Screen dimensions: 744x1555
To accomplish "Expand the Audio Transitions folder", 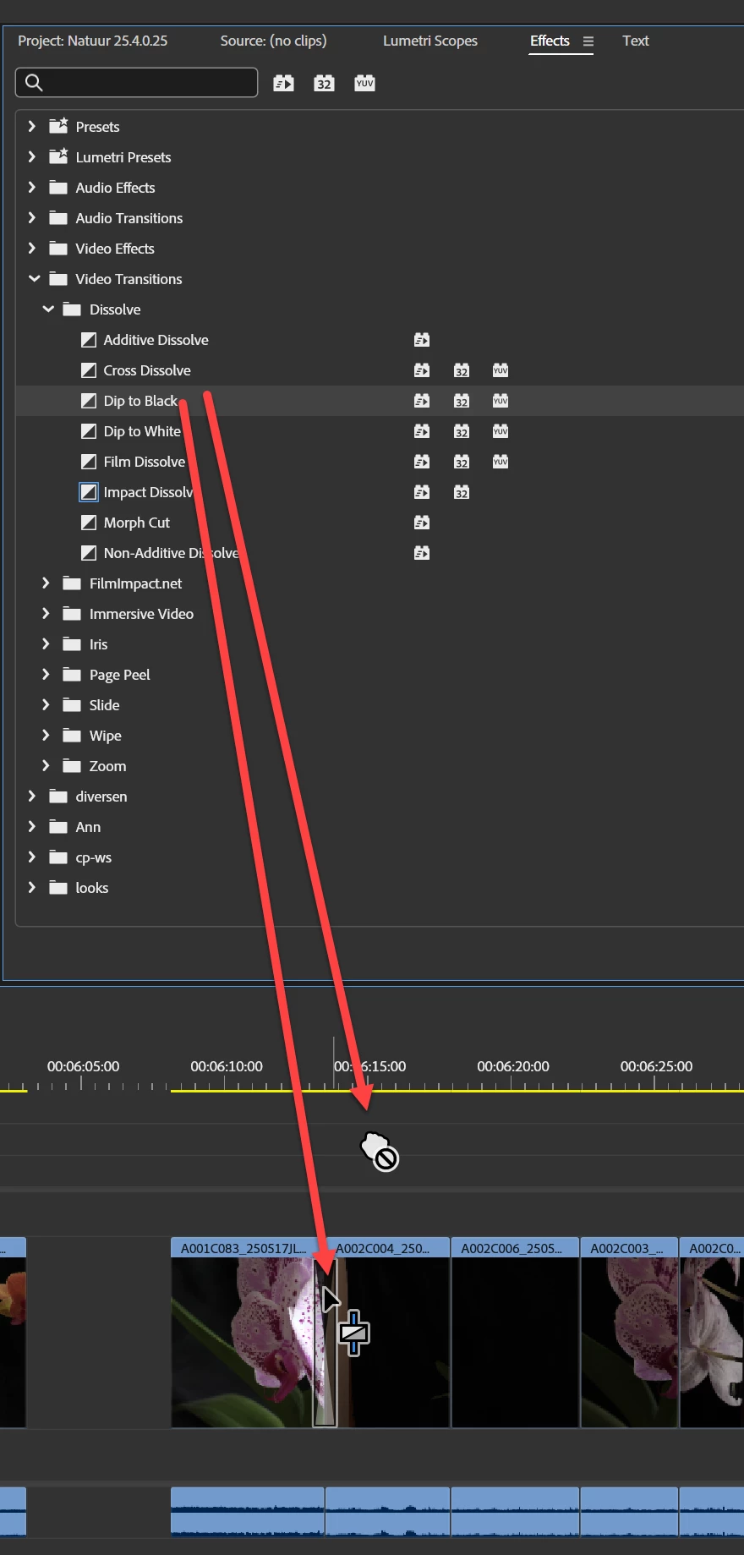I will [32, 217].
